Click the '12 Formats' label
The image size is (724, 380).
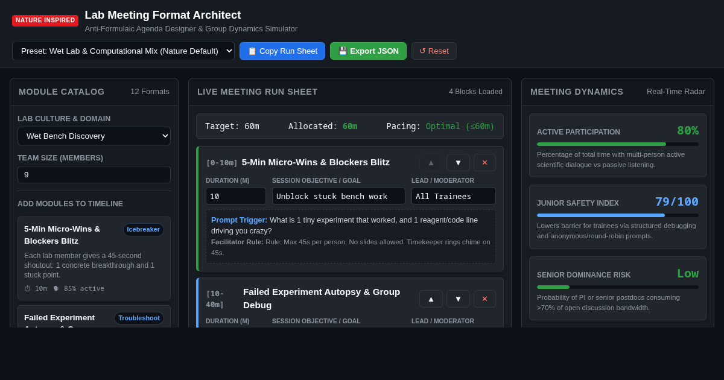click(x=150, y=92)
